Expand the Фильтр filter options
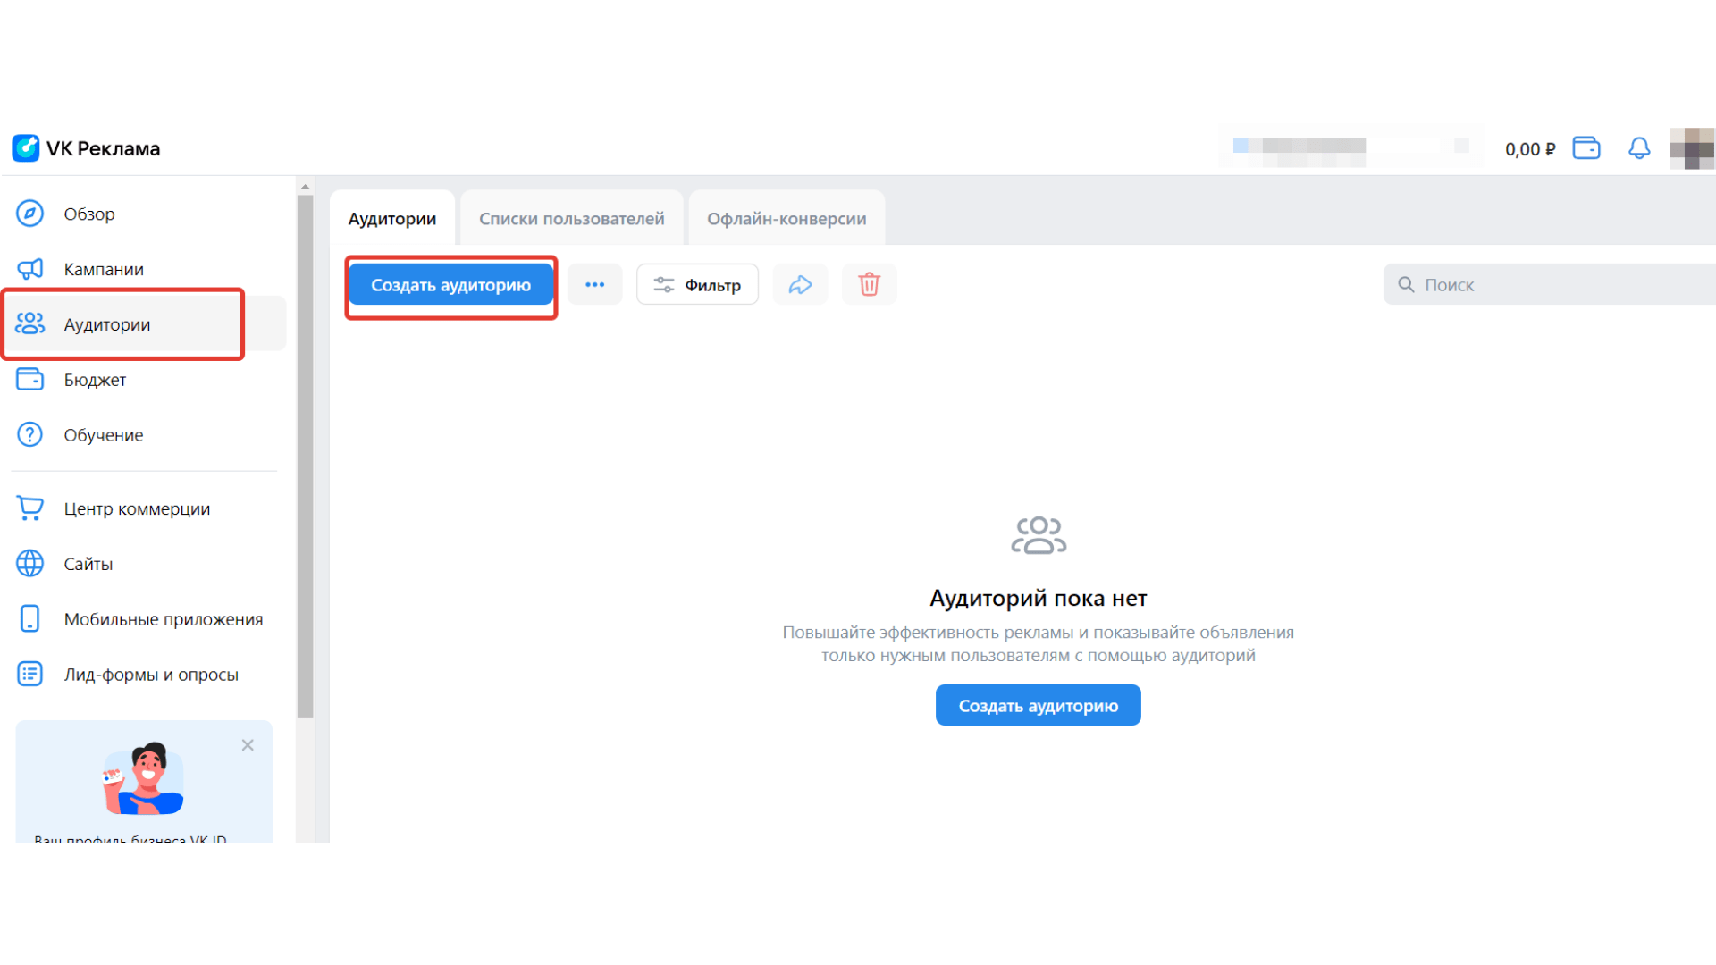 (697, 285)
